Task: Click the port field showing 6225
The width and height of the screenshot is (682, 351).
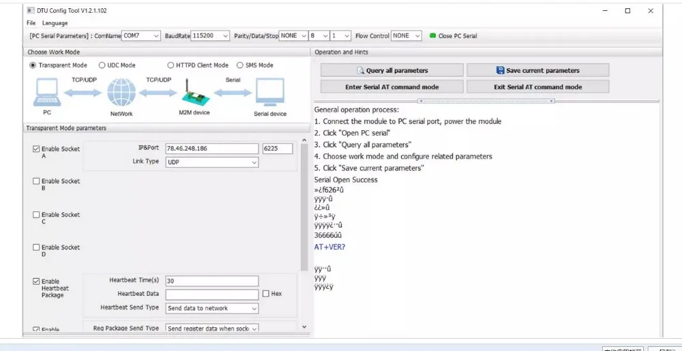Action: 278,149
